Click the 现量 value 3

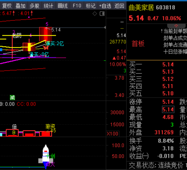[x=172, y=125]
